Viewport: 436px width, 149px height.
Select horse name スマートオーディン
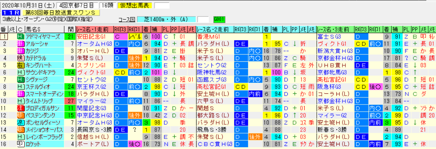click(x=44, y=93)
